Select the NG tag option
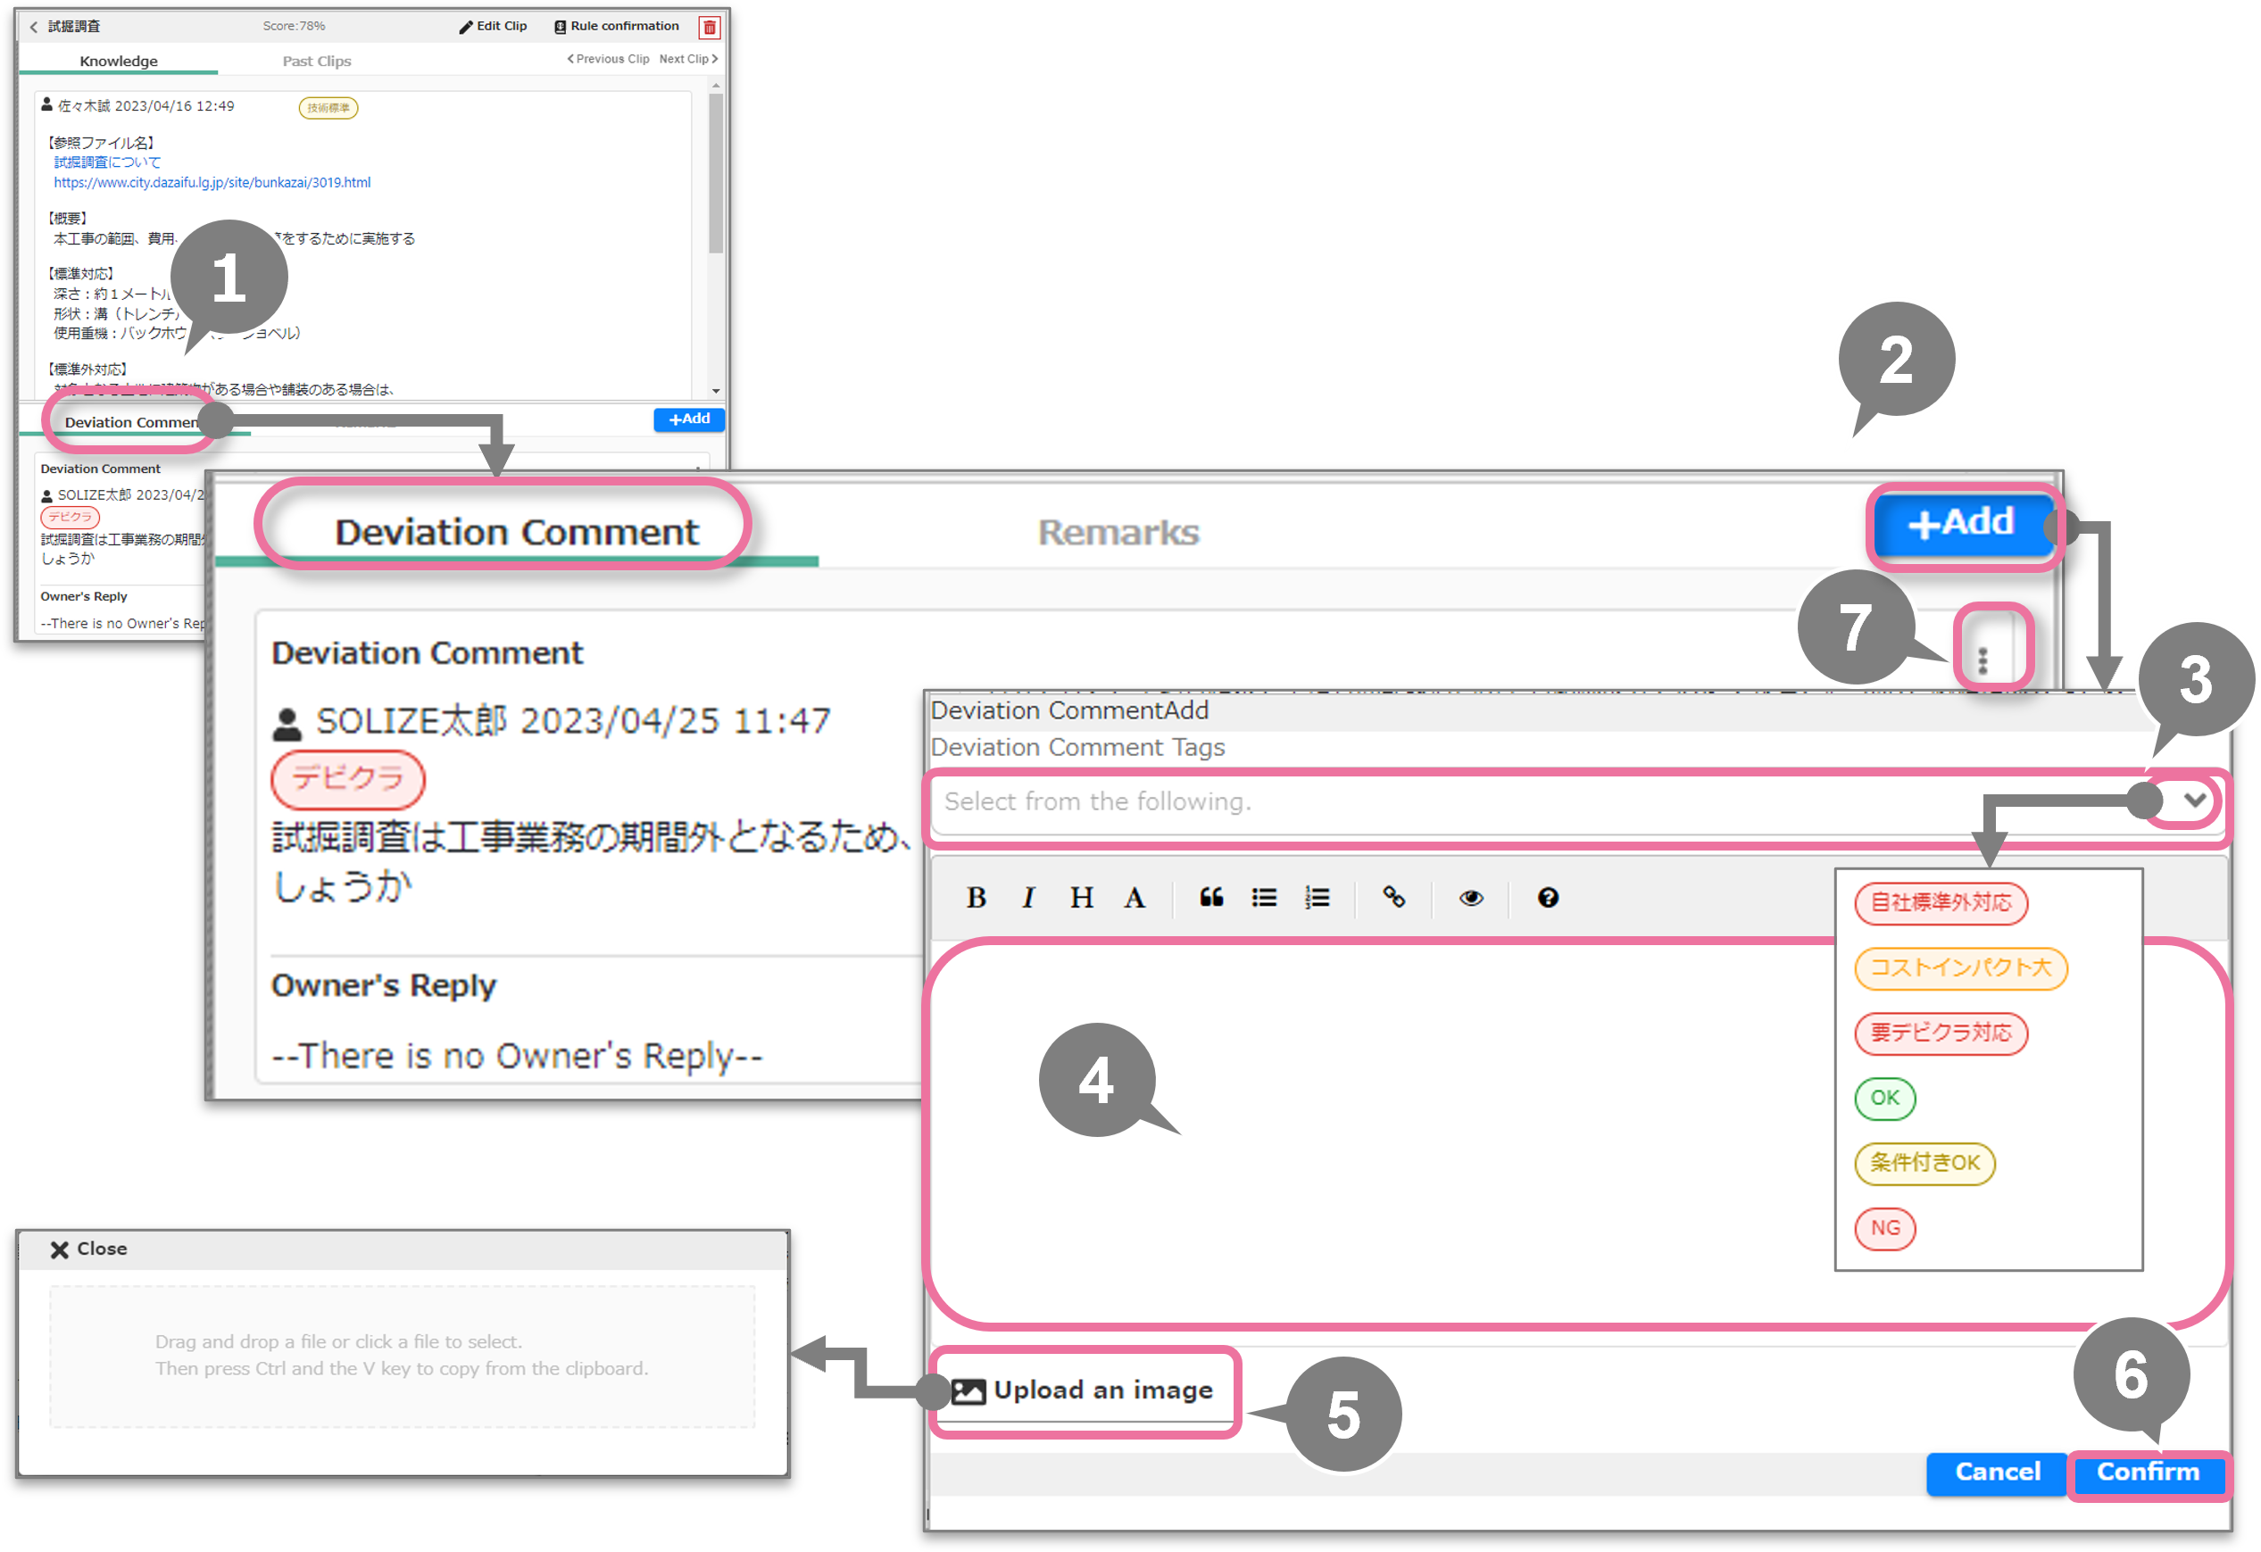The height and width of the screenshot is (1552, 2261). point(1884,1228)
